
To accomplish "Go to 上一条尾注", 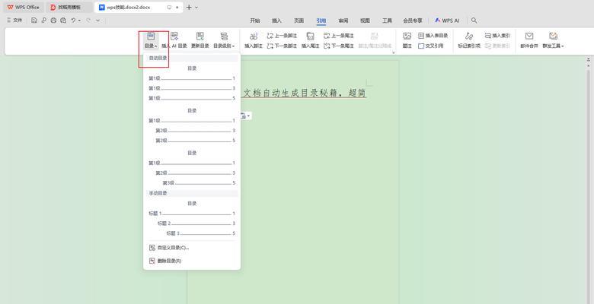I will (x=339, y=36).
